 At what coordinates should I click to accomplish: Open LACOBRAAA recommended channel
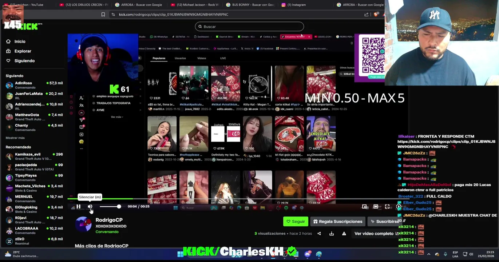click(x=34, y=230)
